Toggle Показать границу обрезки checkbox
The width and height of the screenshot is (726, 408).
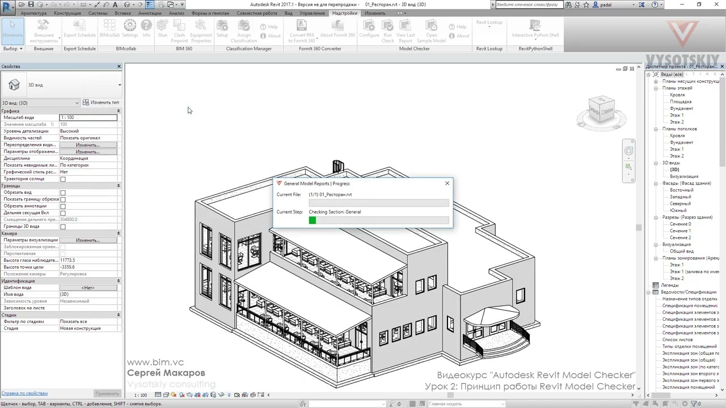pos(63,199)
